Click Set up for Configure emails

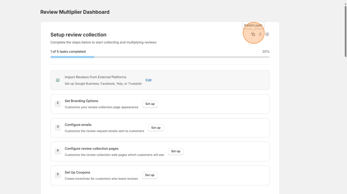click(156, 128)
